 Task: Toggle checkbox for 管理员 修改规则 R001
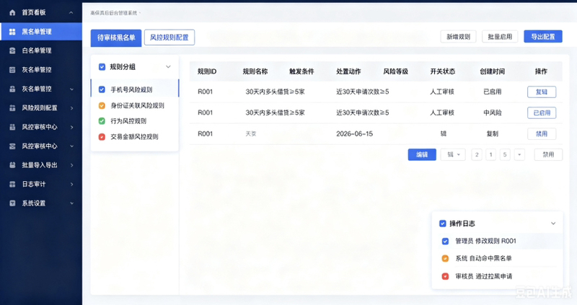click(445, 242)
